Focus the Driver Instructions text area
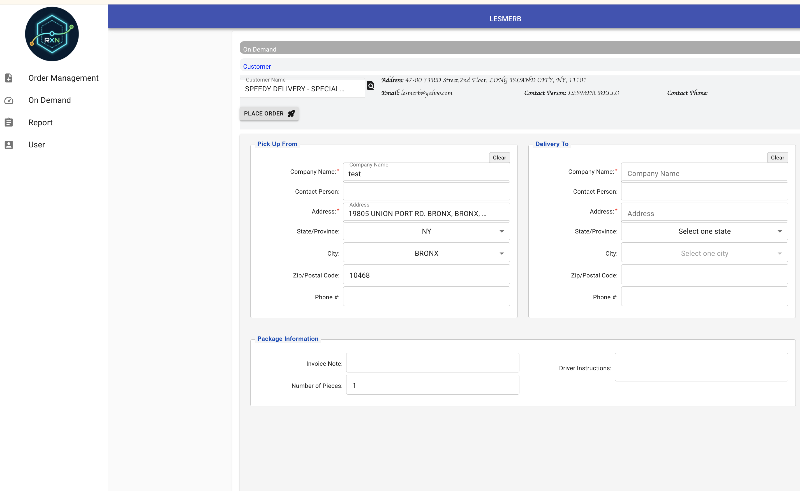 point(701,367)
